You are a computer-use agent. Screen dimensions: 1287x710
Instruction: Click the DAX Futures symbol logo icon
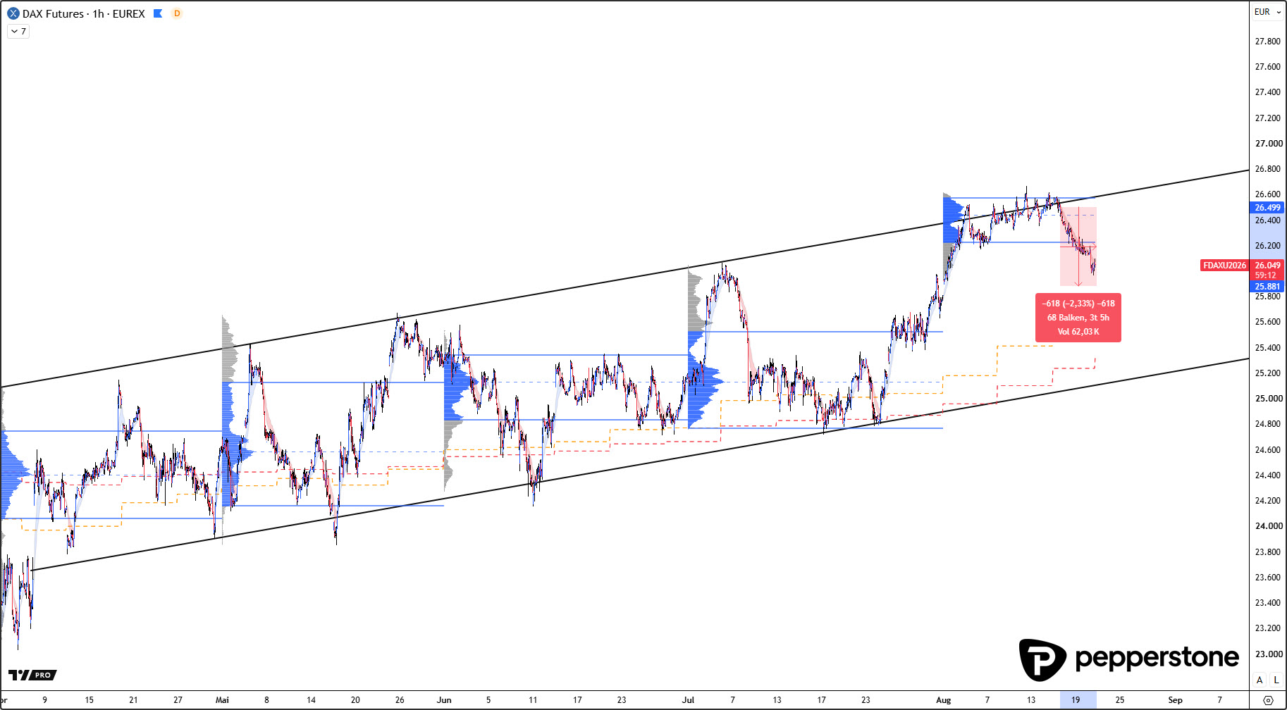point(13,13)
